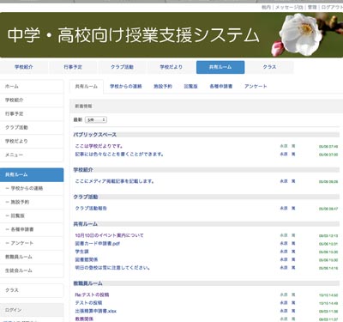This screenshot has width=343, height=322.
Task: Open the 学生課 entry
Action: click(x=81, y=252)
